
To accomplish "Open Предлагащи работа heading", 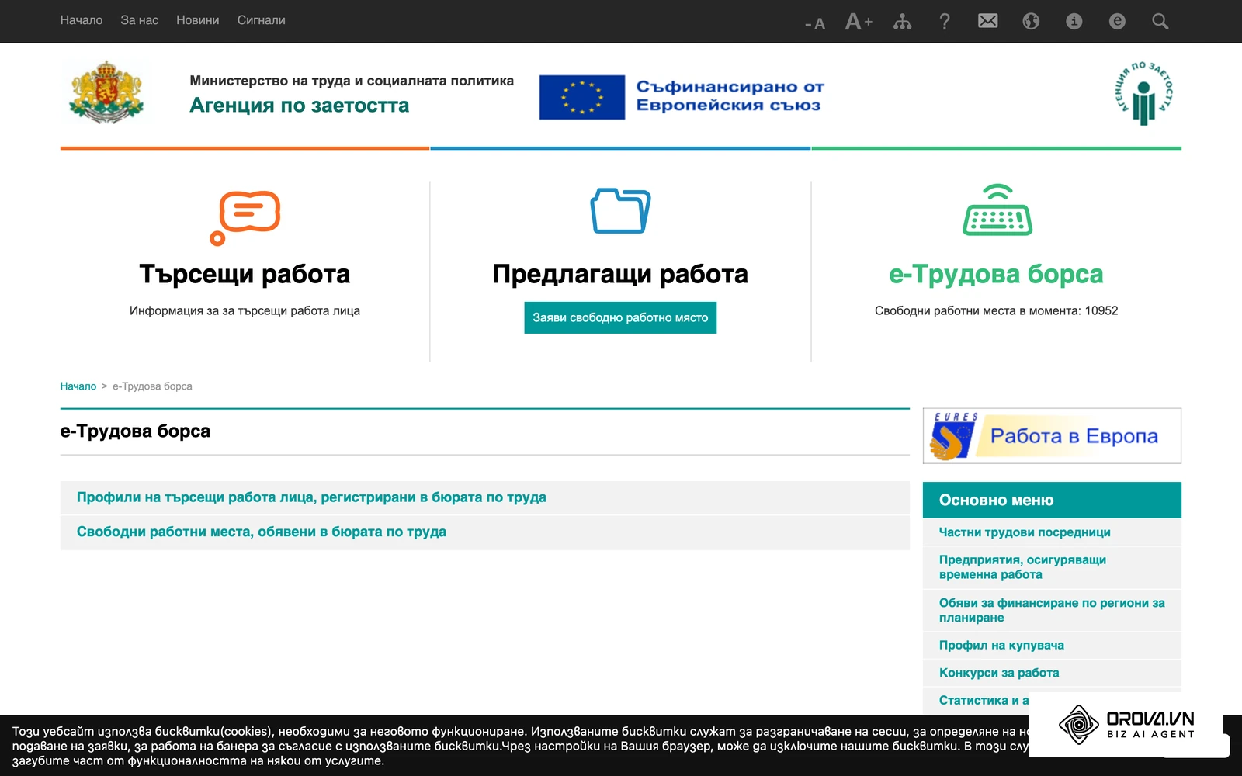I will click(x=620, y=274).
